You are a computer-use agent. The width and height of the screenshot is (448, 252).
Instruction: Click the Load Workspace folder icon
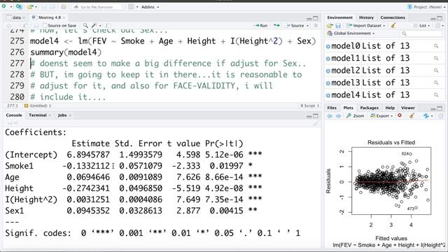(x=330, y=26)
